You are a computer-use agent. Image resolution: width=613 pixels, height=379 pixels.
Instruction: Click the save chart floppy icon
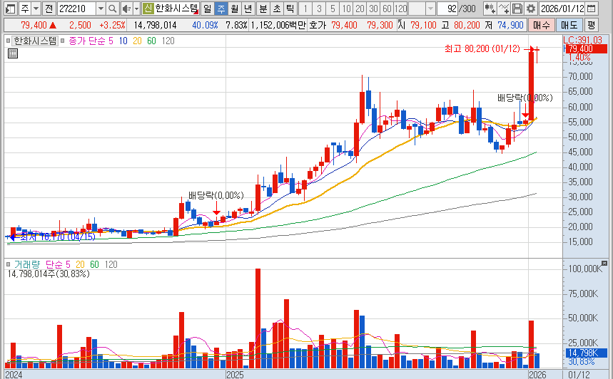[x=517, y=9]
